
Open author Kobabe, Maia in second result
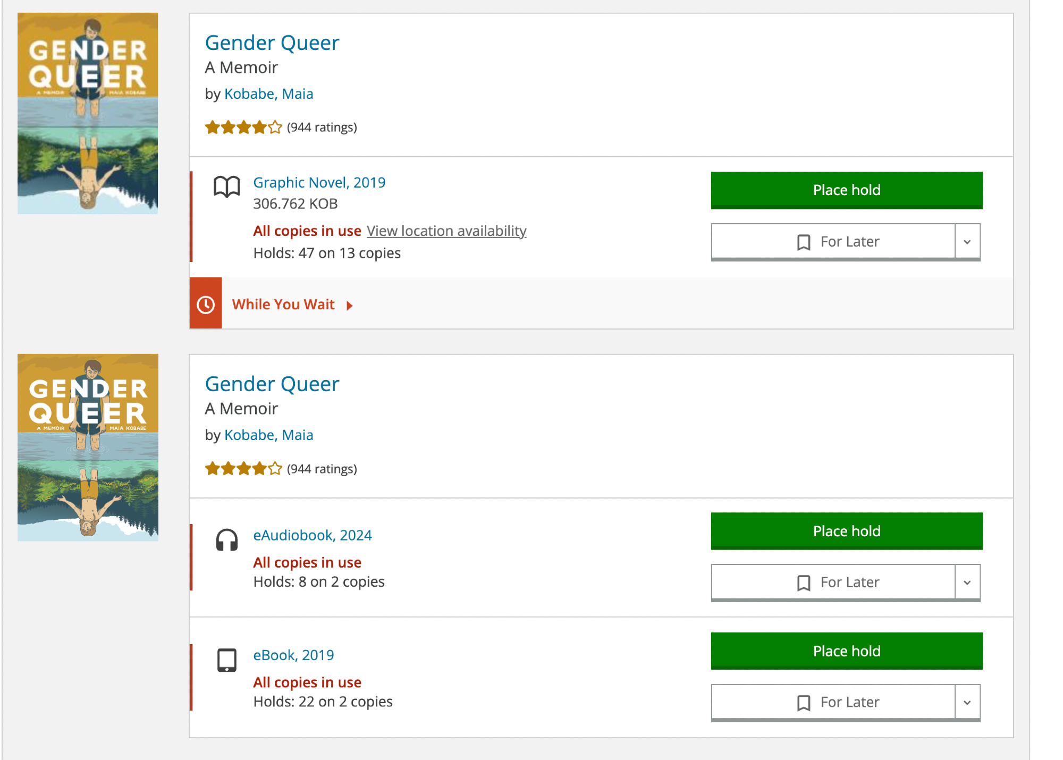pos(268,435)
